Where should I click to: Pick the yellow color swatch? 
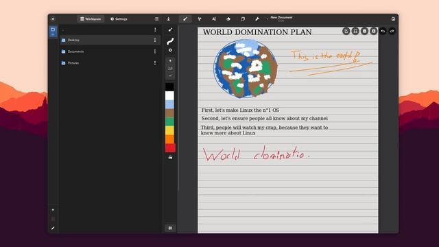pyautogui.click(x=169, y=130)
